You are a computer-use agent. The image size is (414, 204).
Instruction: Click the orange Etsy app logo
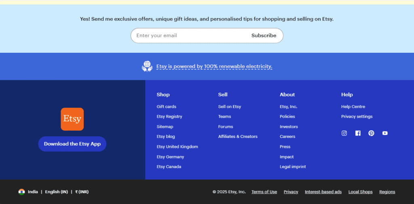click(72, 119)
